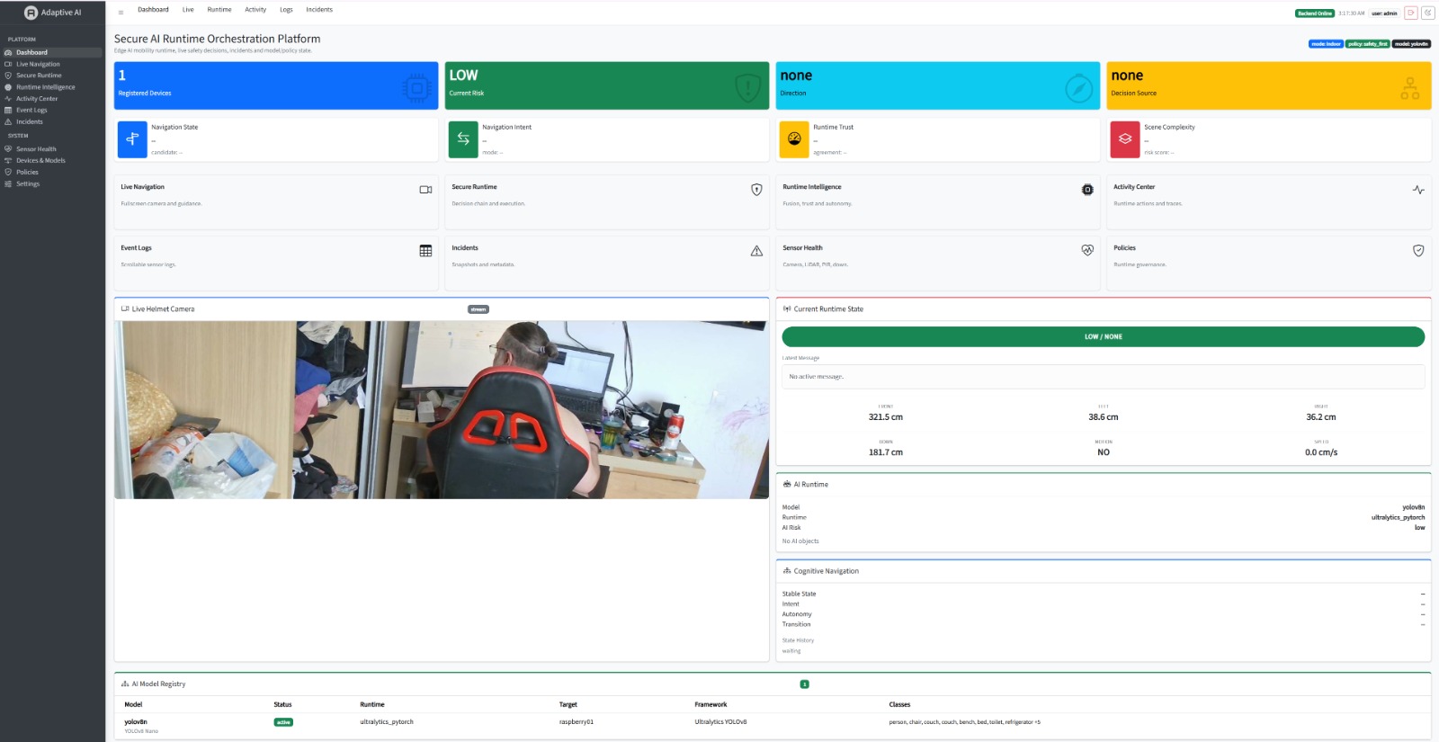Click the active status badge for yolov8n
The image size is (1439, 742).
[283, 722]
